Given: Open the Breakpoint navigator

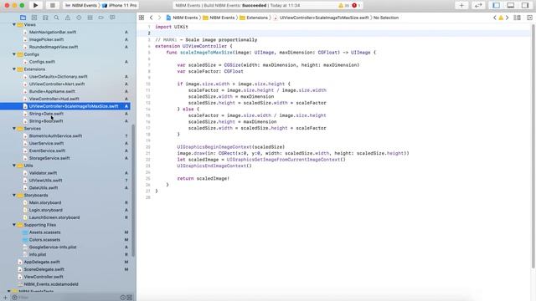Looking at the screenshot, I should pyautogui.click(x=101, y=18).
